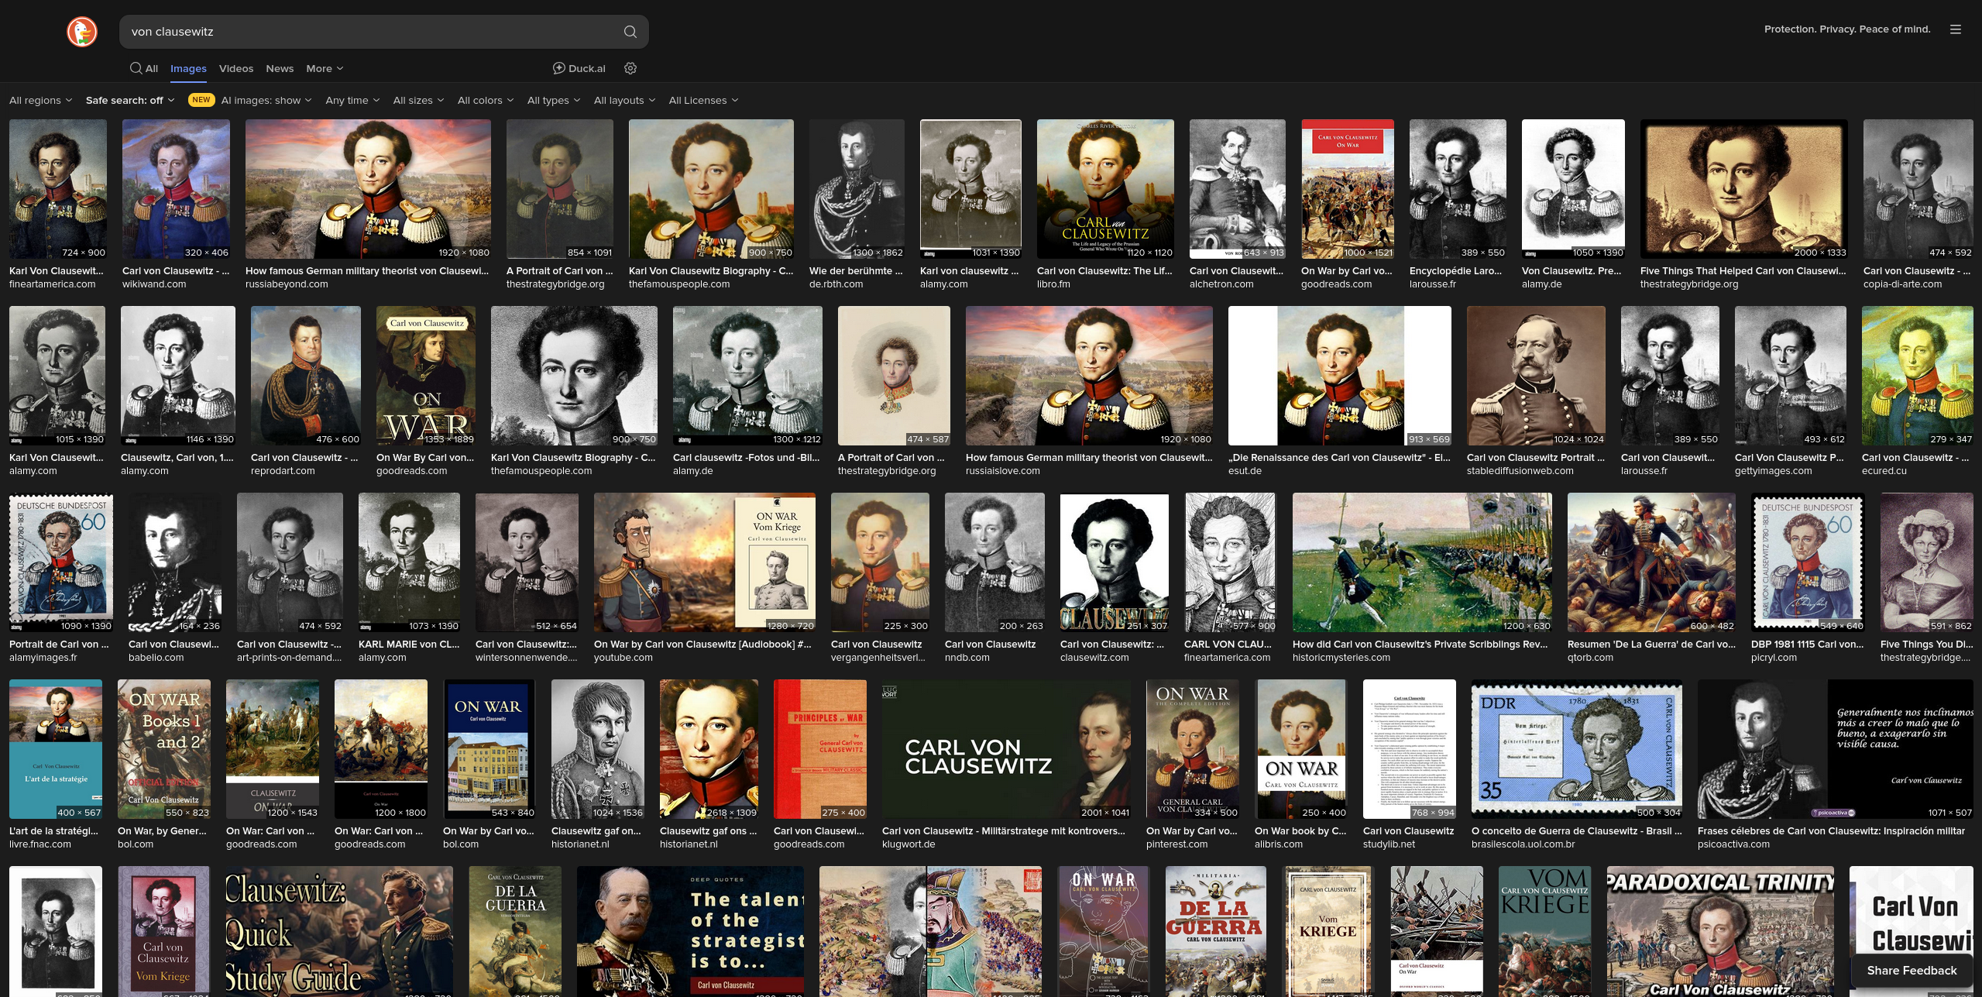Click the alibris.com source text
This screenshot has width=1982, height=997.
pos(1279,844)
